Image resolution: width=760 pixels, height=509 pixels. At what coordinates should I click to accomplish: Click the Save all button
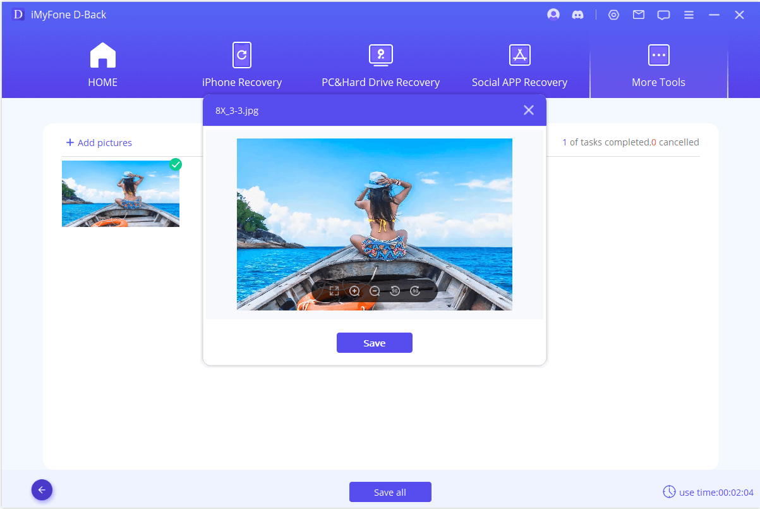[x=390, y=492]
